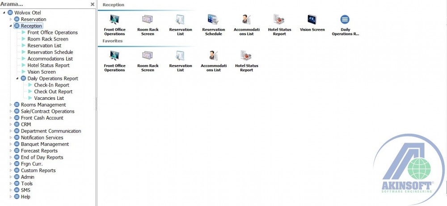Select Hotel Status Report in the tree
Viewport: 447px width, 206px height.
coord(48,65)
